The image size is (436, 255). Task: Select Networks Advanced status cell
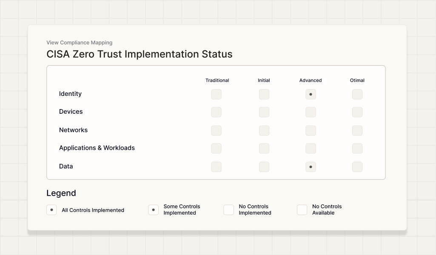[311, 130]
